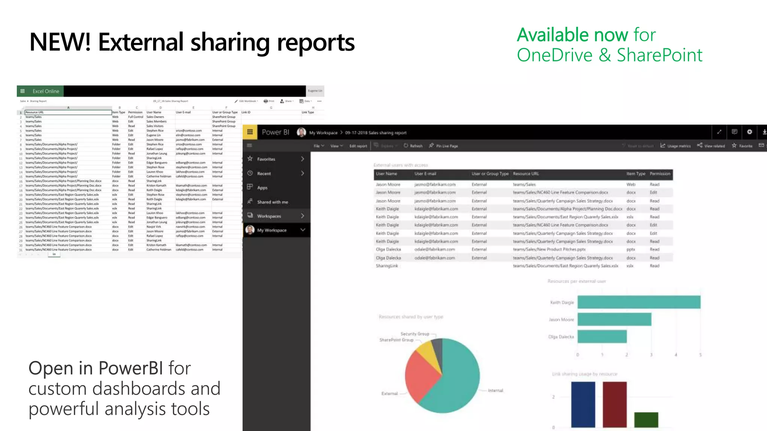Click the Pin Live Page pin icon

(431, 146)
